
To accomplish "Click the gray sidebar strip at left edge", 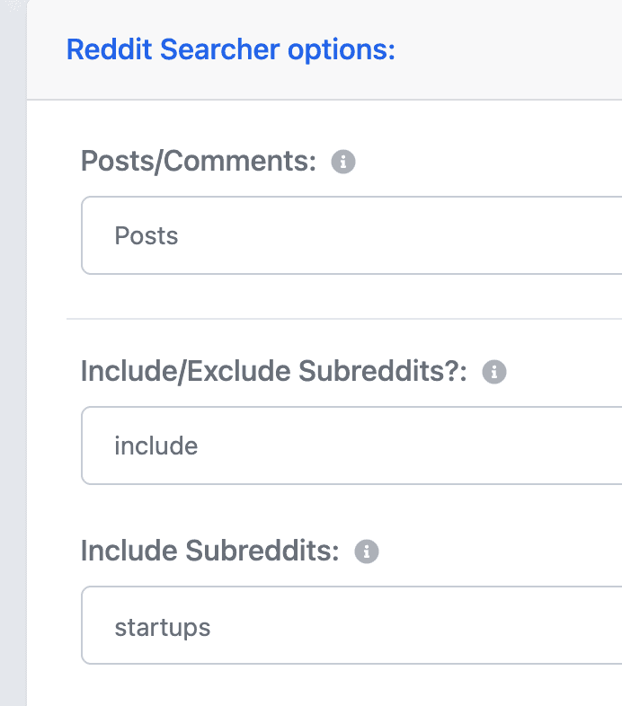I will tap(13, 353).
